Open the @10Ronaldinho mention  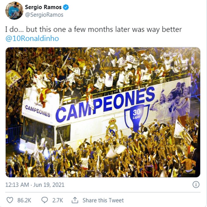32,39
